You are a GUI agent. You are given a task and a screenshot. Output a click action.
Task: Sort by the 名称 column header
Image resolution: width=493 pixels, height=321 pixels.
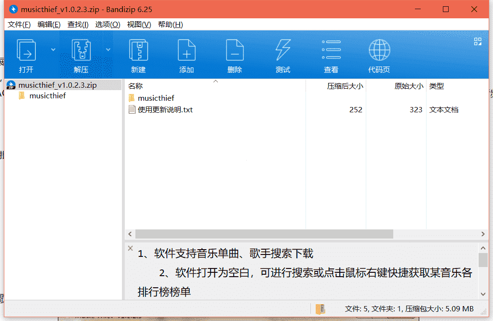135,86
